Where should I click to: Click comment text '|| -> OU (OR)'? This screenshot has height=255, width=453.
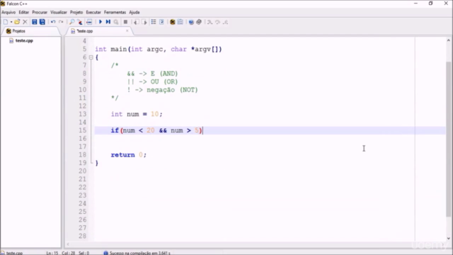point(152,82)
